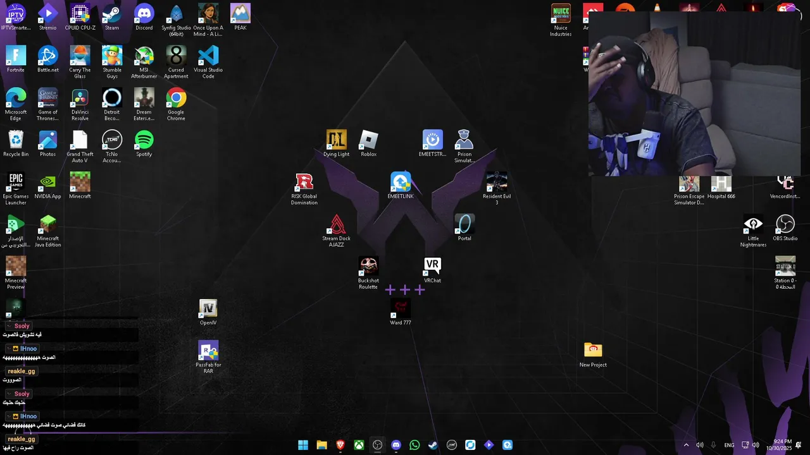Open the clock showing 9:24 PM

pos(778,445)
